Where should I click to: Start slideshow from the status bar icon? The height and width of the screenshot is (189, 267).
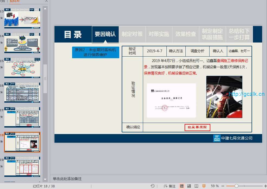[x=204, y=186]
